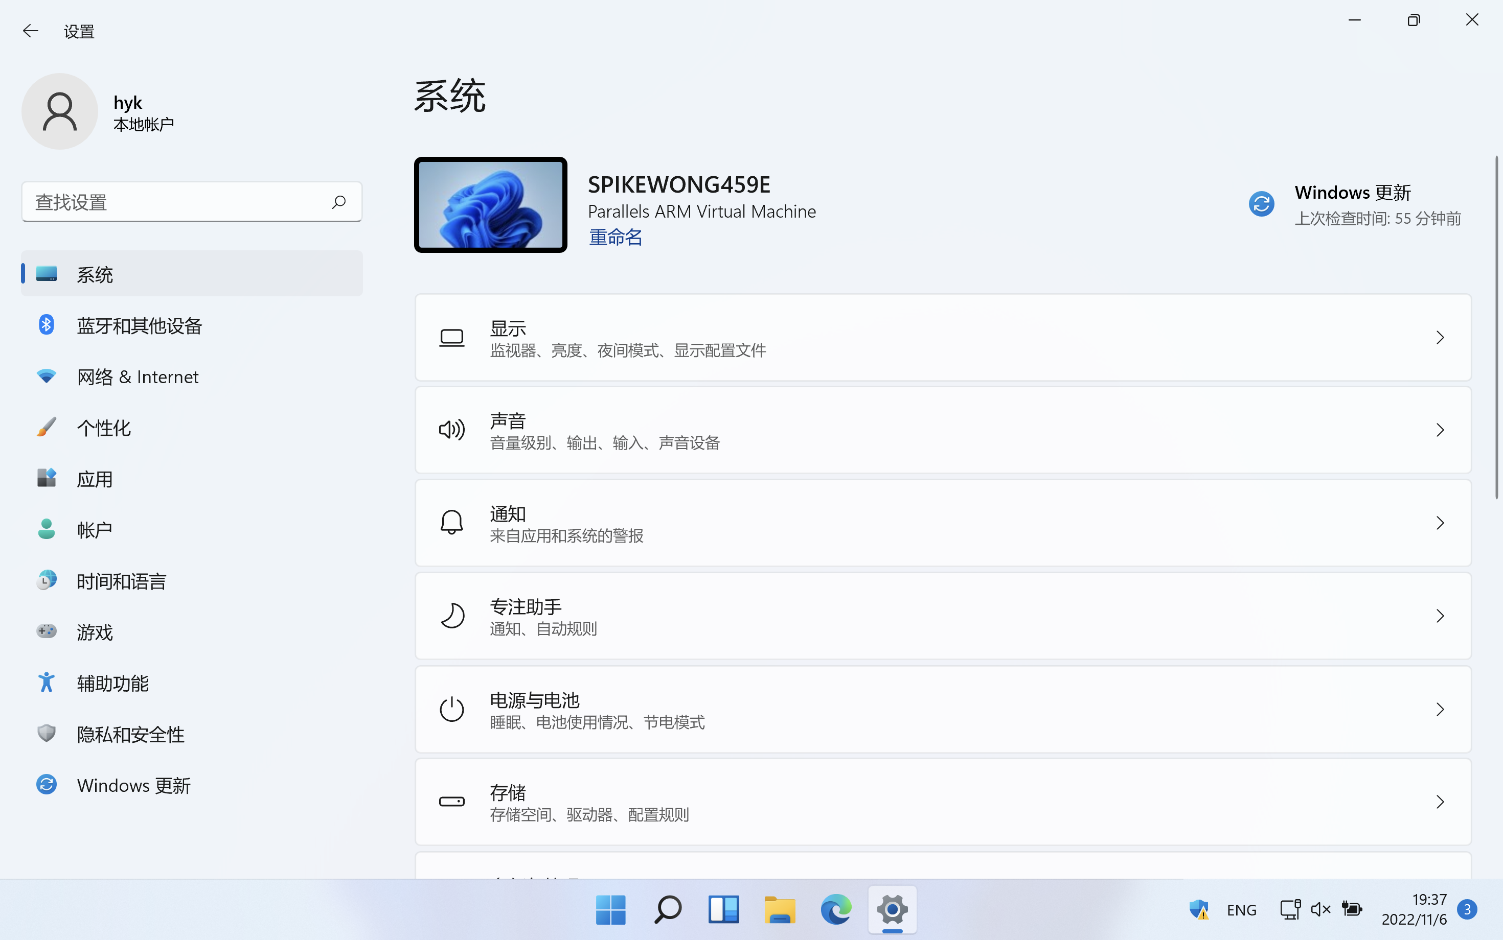
Task: Click the 查找设置 search field
Action: tap(192, 202)
